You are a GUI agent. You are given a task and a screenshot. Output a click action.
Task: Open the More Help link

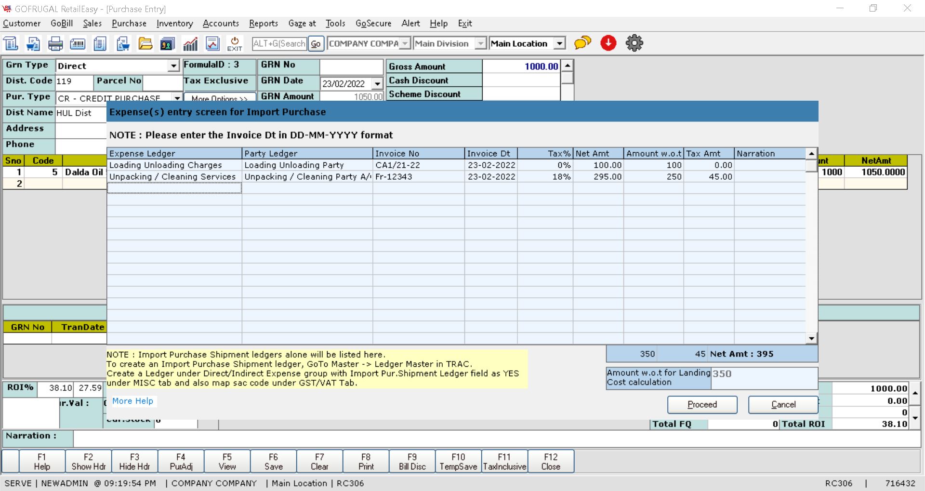pyautogui.click(x=132, y=401)
